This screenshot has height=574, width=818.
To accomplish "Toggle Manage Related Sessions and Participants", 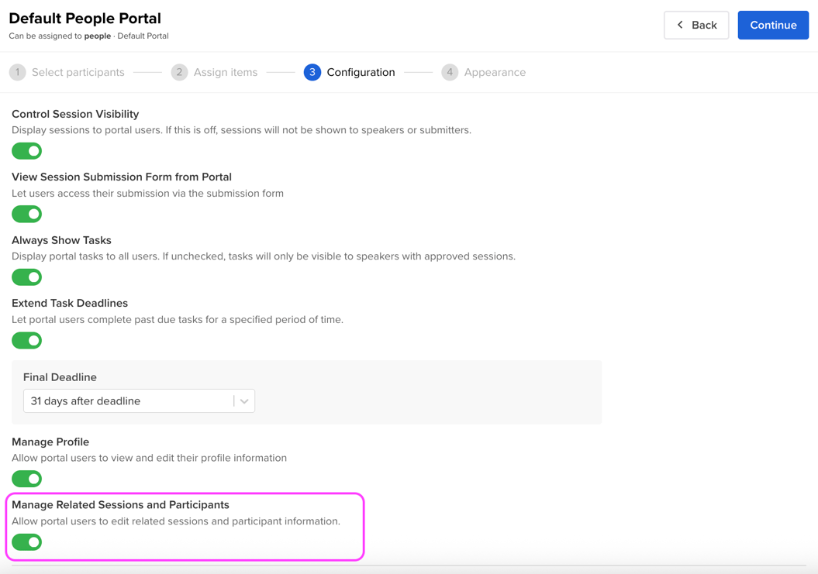I will [27, 542].
